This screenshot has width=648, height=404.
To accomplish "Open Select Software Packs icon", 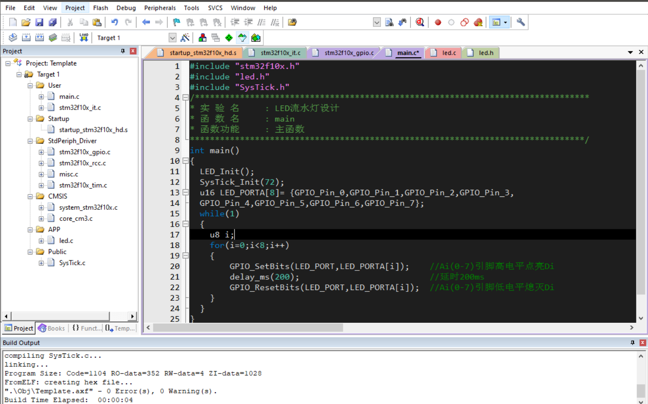I will (242, 38).
